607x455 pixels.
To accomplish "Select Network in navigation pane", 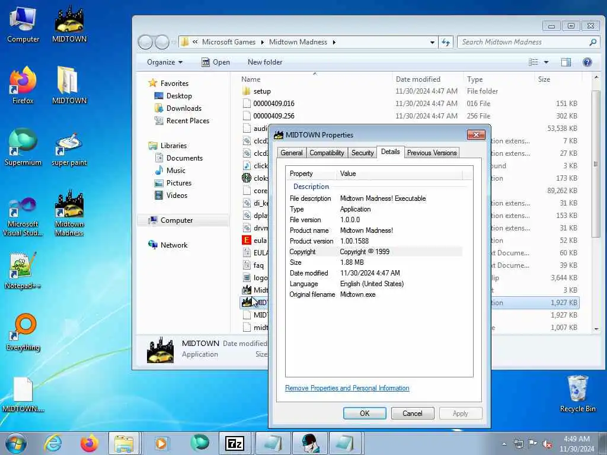I will click(168, 245).
